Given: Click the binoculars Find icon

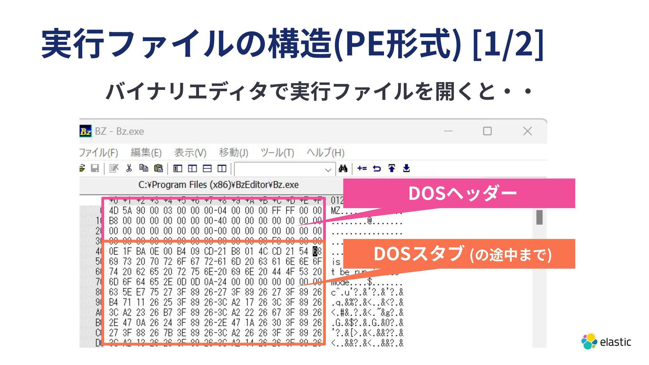Looking at the screenshot, I should click(343, 168).
